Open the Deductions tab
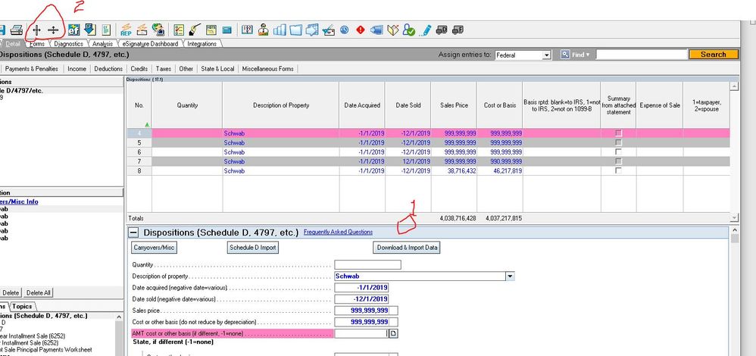The height and width of the screenshot is (356, 756). click(108, 69)
